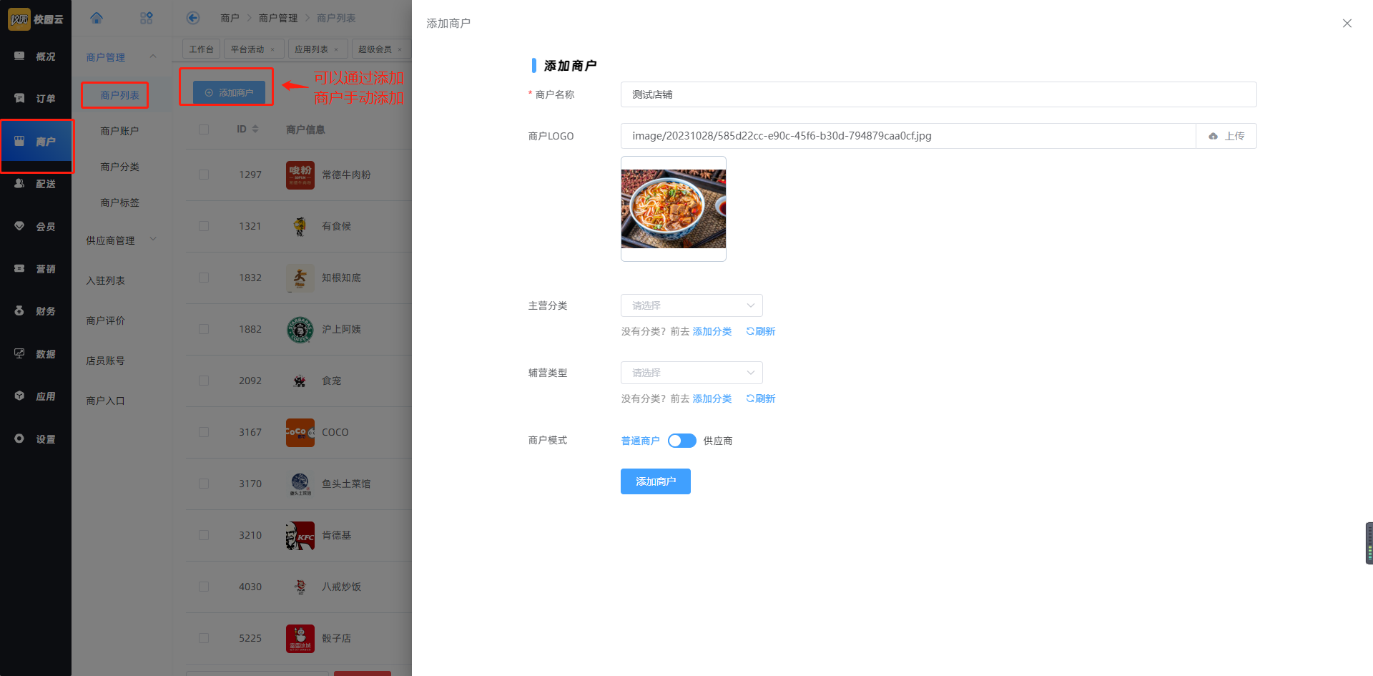Open the 设置 settings sidebar icon
Screen dimensions: 1373x676
(20, 439)
